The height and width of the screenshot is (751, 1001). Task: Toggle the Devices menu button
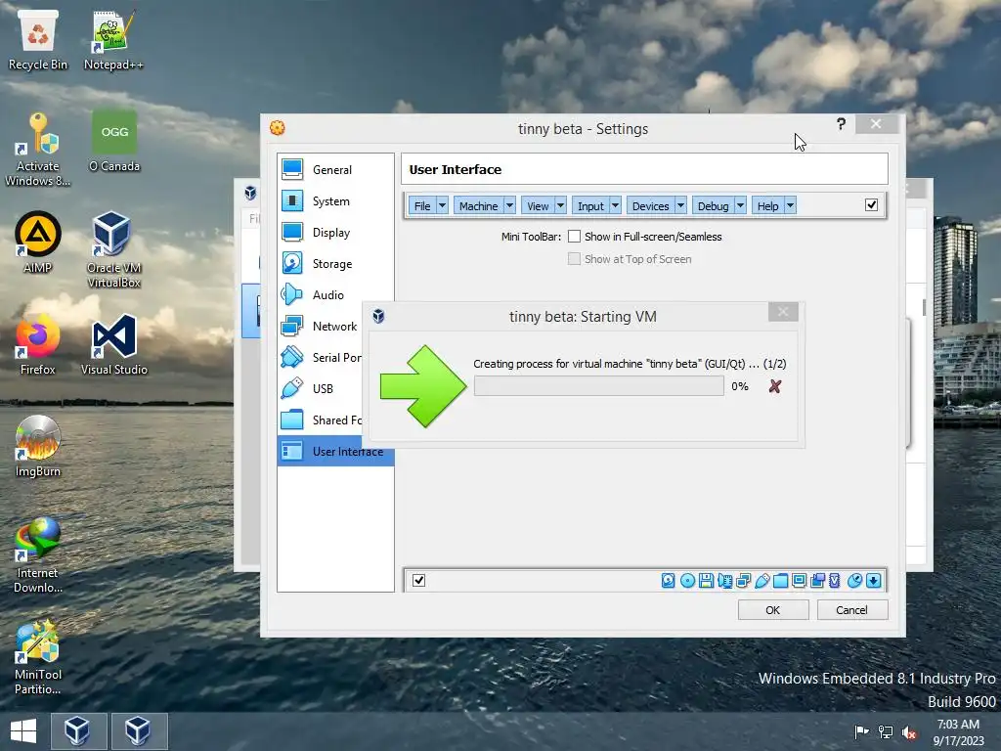tap(651, 205)
